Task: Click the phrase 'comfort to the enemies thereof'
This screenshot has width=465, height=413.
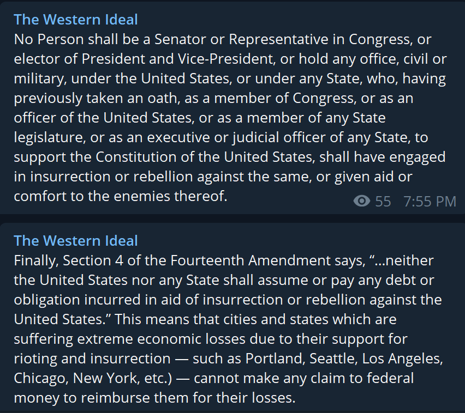Action: pos(121,196)
